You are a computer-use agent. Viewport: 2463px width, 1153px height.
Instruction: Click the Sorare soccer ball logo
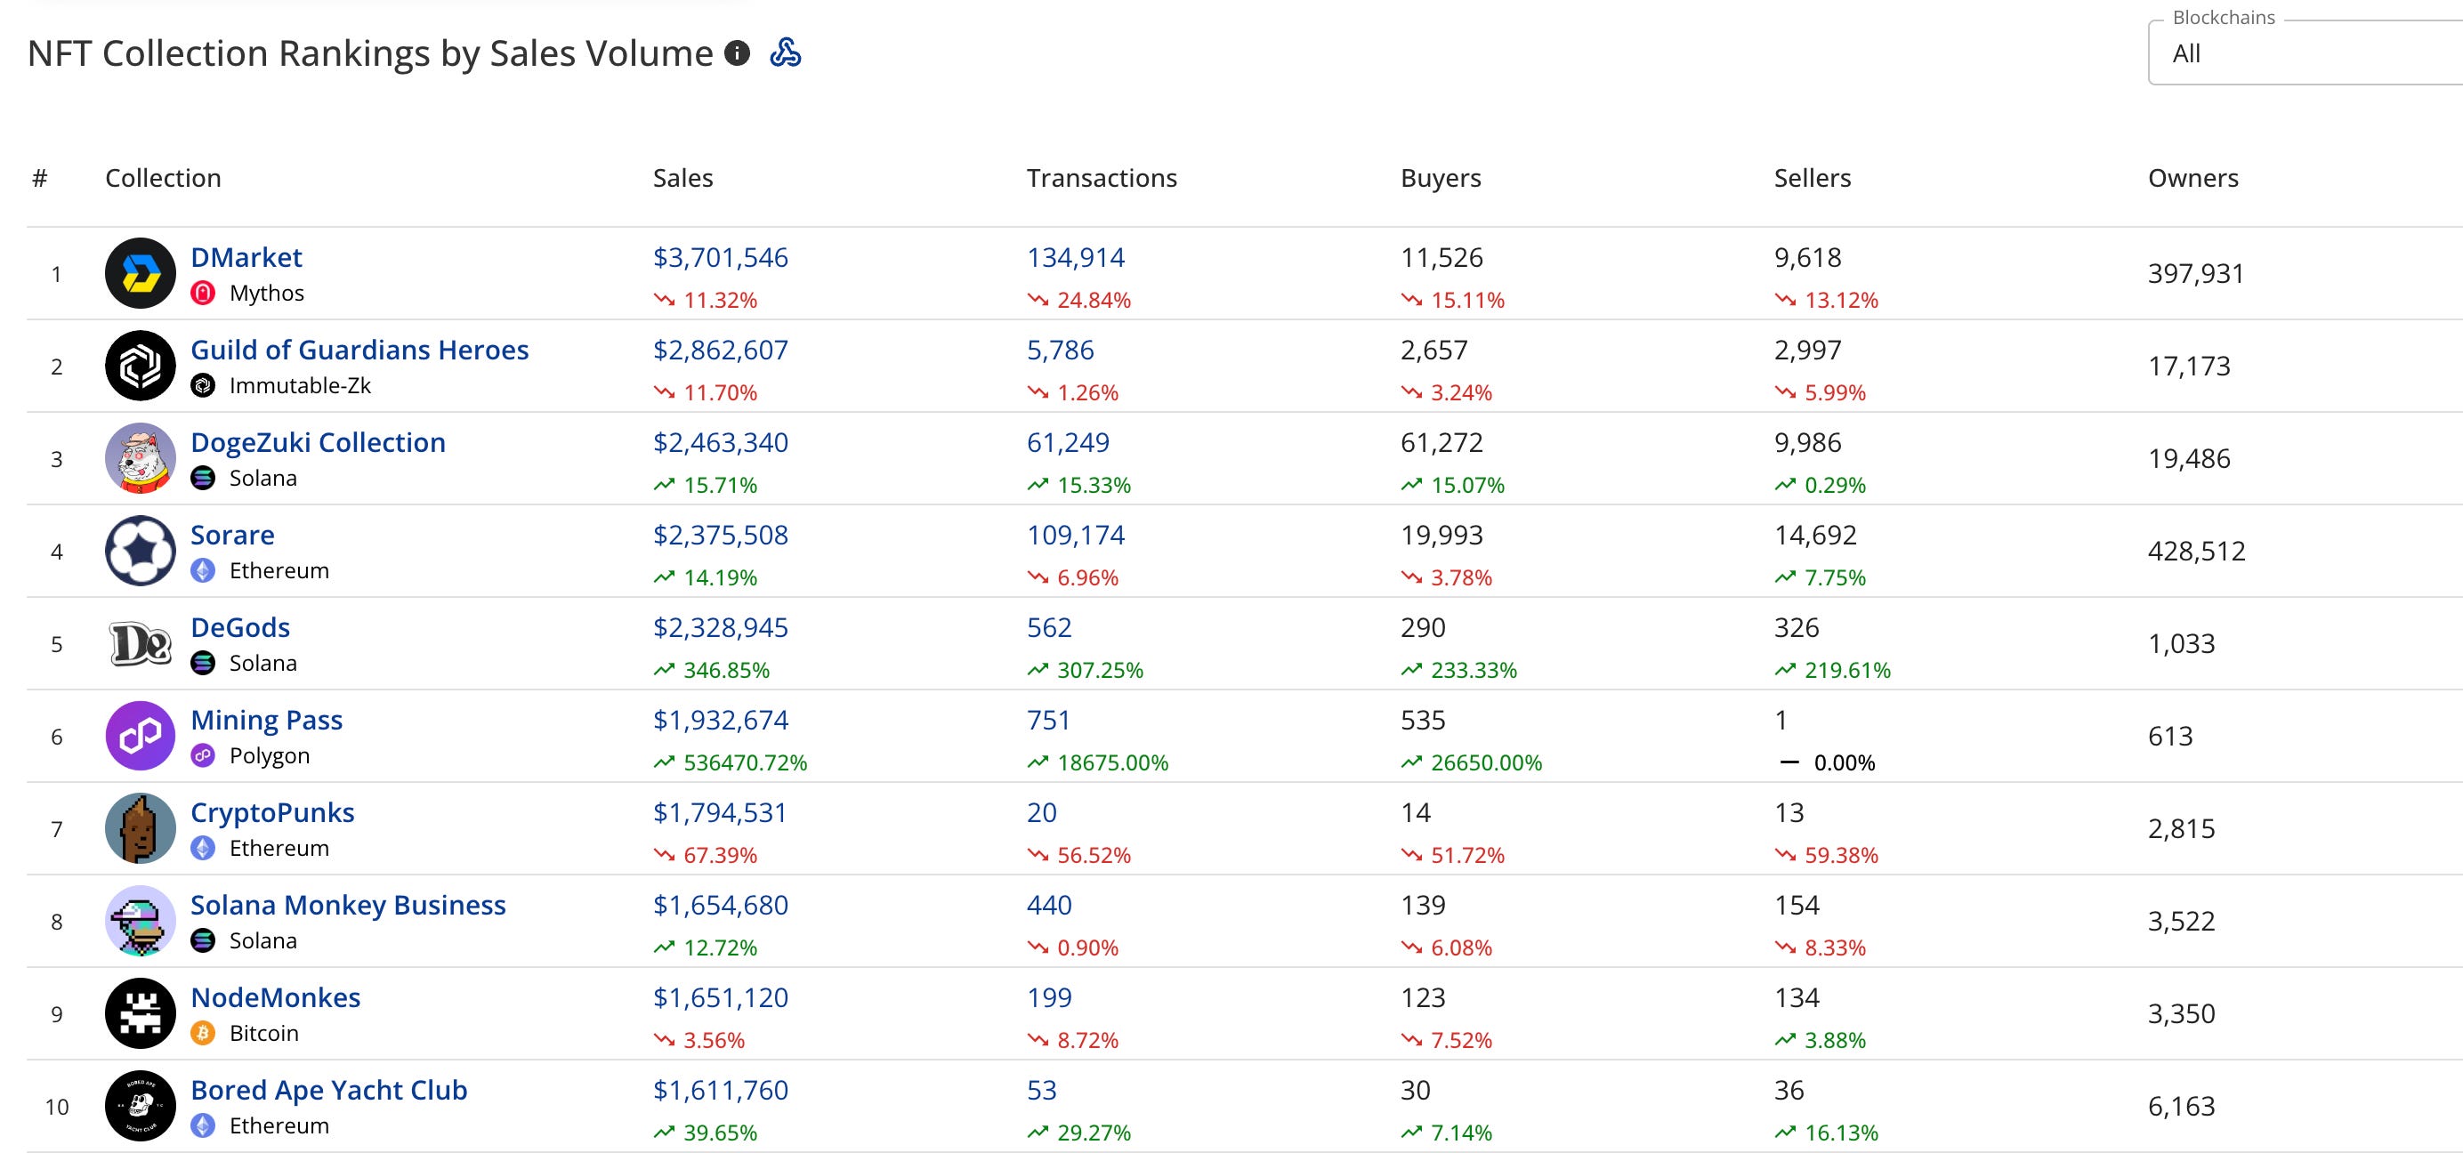pos(140,551)
